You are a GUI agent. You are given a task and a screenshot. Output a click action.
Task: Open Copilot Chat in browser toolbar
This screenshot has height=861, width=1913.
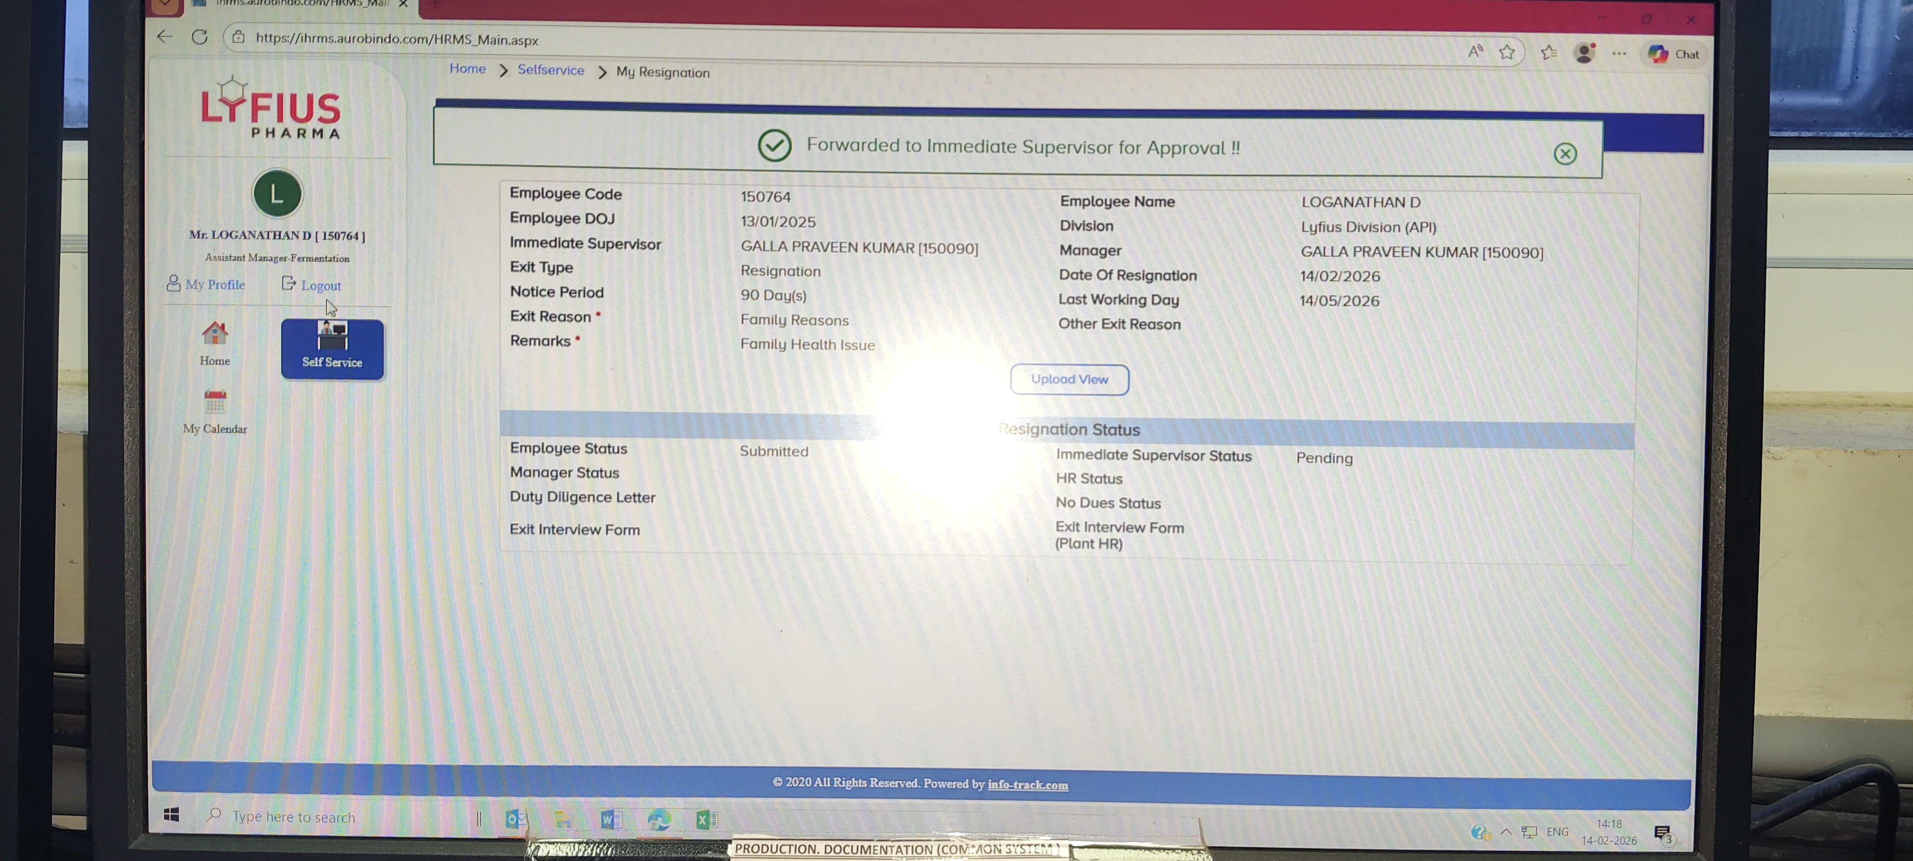1674,54
